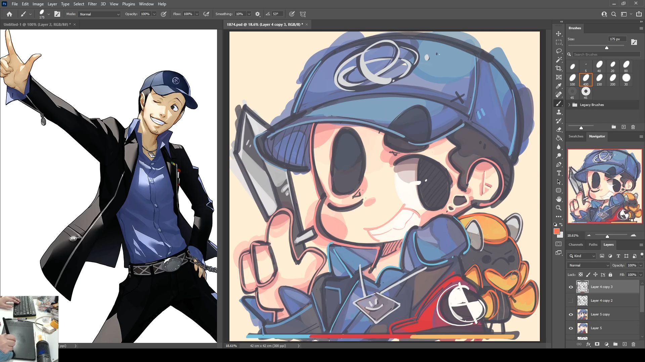The height and width of the screenshot is (362, 645).
Task: Open brush Opacity dropdown arrow in options bar
Action: 154,14
